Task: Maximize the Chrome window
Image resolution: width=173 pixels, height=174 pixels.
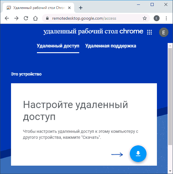Action: (152, 5)
